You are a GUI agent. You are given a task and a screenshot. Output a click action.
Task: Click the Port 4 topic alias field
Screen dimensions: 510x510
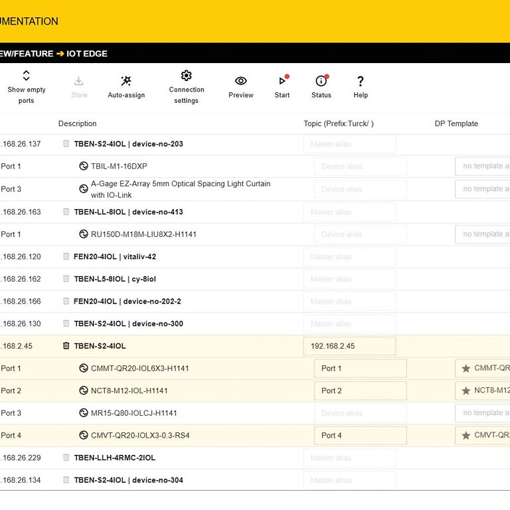[360, 436]
